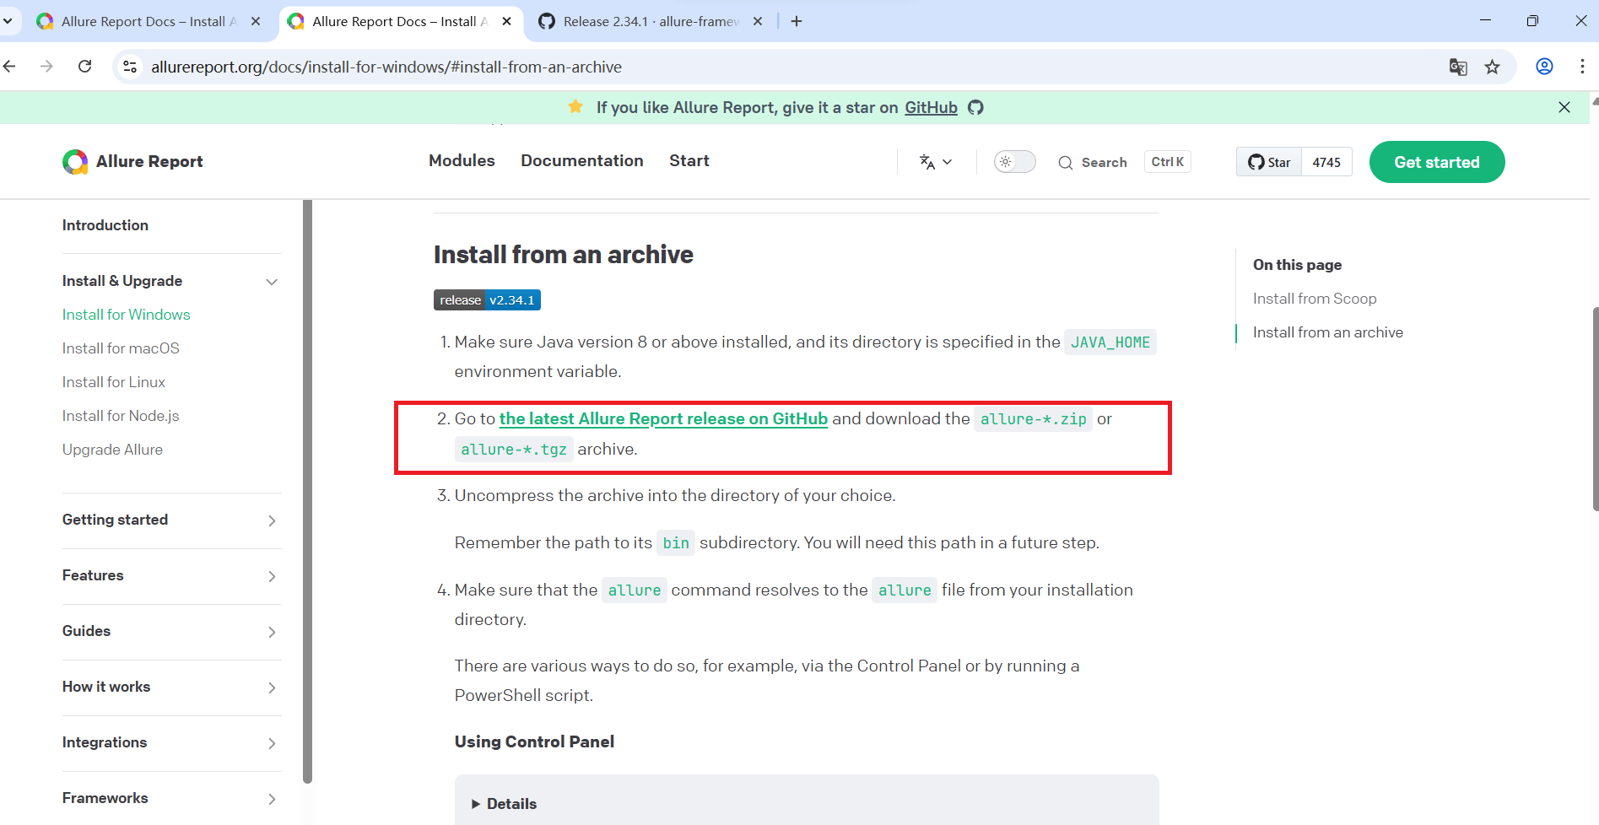
Task: Jump to Install from an archive in page outline
Action: (x=1328, y=332)
